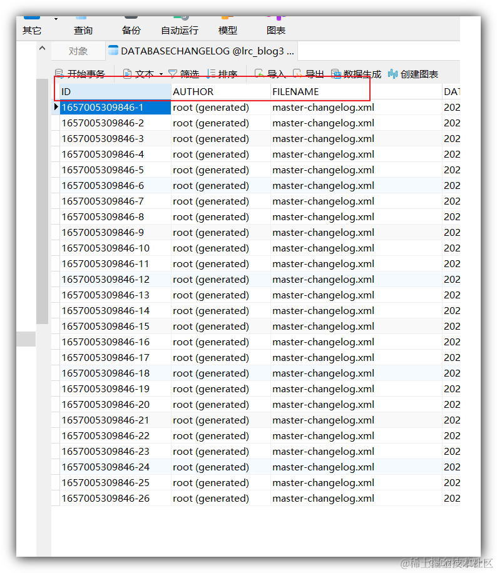Click the 开始事务 (Begin Transaction) icon

(59, 74)
